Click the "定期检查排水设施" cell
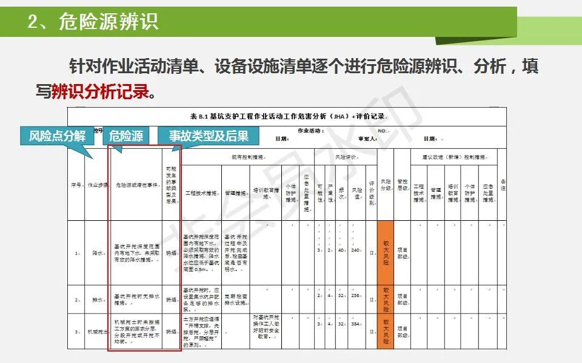The image size is (582, 363). tap(236, 299)
